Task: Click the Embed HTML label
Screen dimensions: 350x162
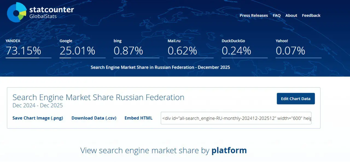Action: pyautogui.click(x=138, y=118)
